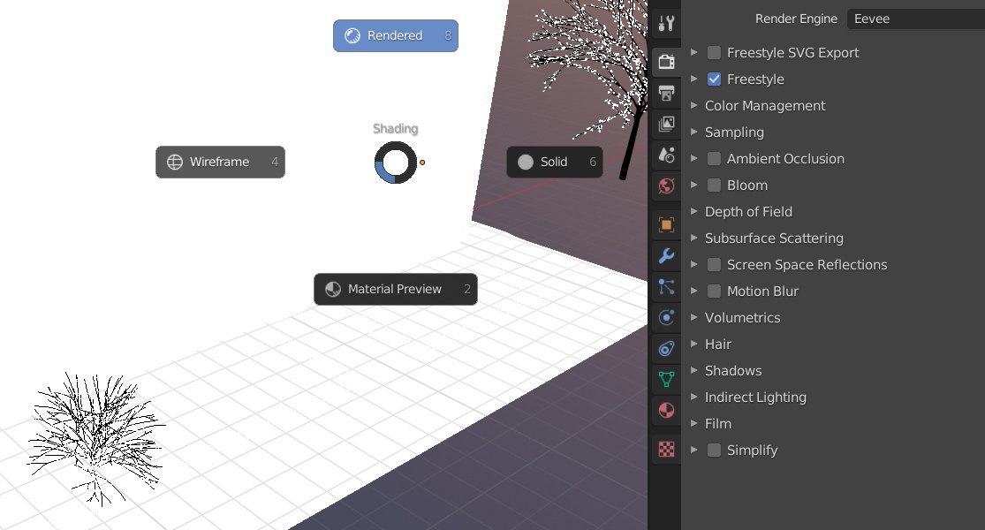This screenshot has height=530, width=985.
Task: Enable the Bloom checkbox
Action: point(715,185)
